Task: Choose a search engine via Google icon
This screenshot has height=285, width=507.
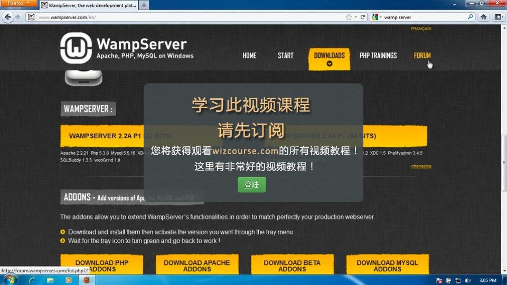Action: (x=375, y=17)
